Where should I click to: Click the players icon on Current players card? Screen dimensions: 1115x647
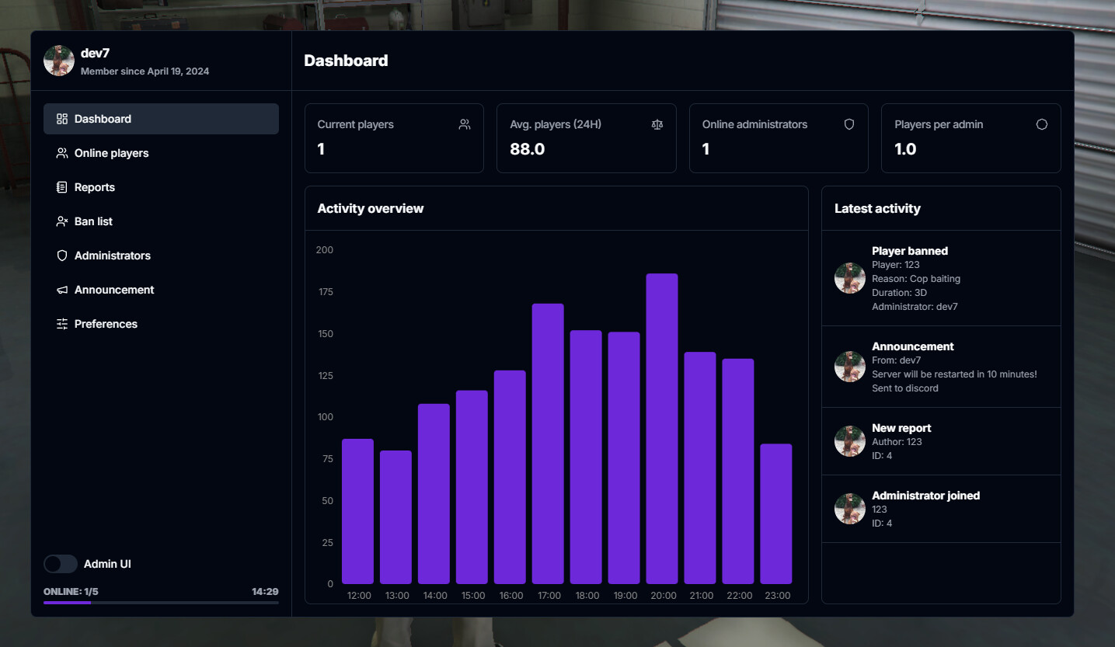coord(465,123)
